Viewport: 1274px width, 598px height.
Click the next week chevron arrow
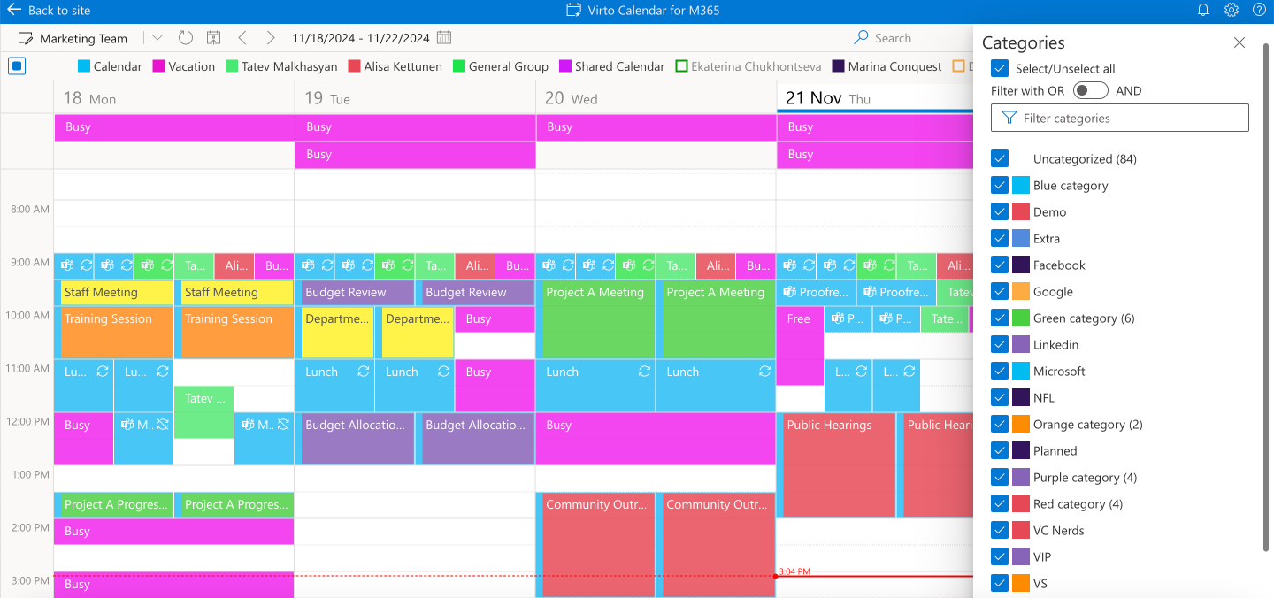pos(271,38)
